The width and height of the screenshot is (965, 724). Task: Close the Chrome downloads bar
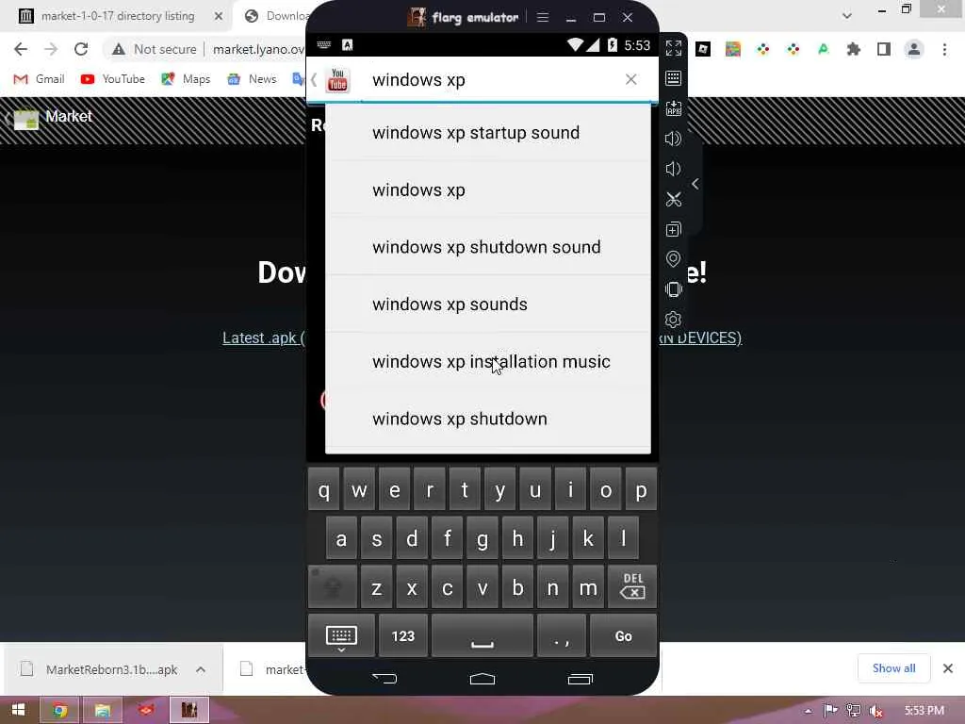coord(948,668)
